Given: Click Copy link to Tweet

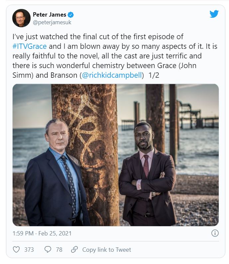Looking at the screenshot, I should [x=106, y=249].
